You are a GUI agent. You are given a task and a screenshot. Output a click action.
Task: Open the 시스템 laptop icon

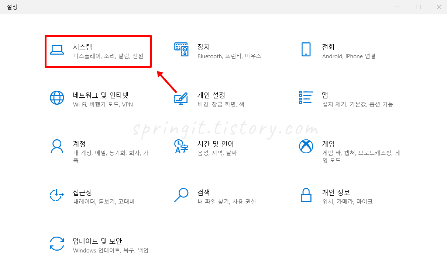click(57, 50)
